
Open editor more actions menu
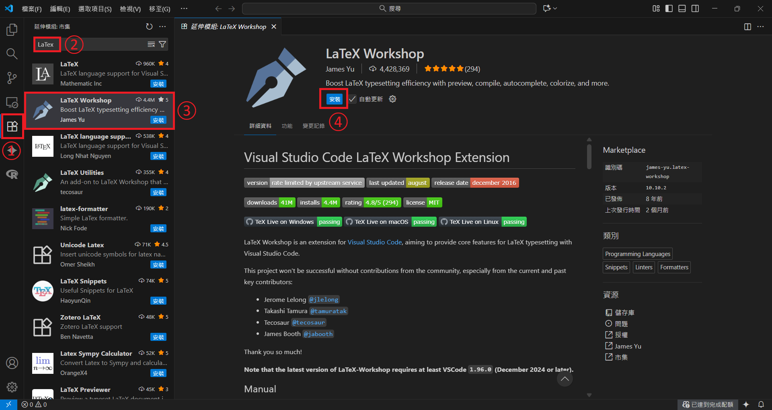(x=760, y=27)
